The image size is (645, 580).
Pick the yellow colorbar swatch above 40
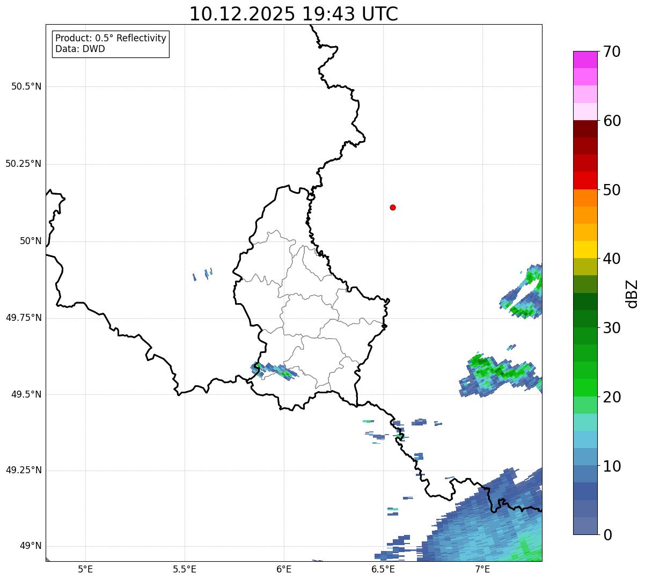point(585,249)
